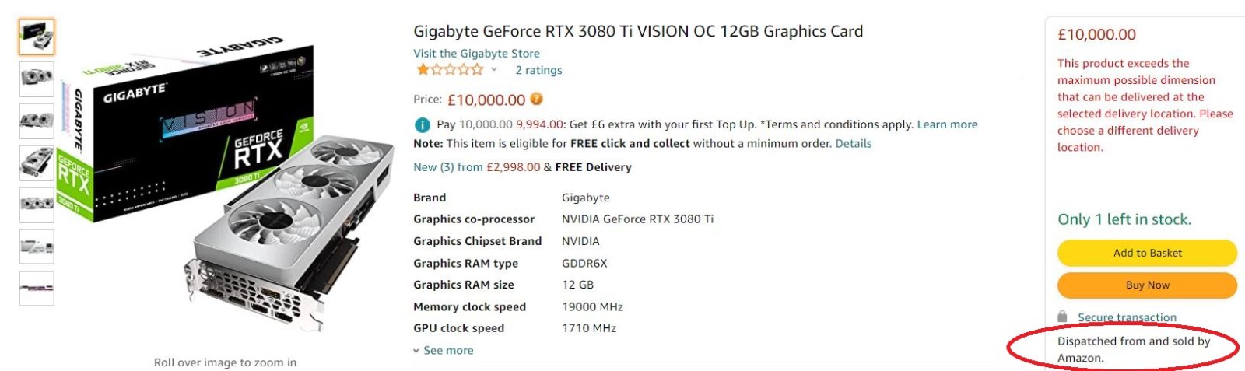The image size is (1245, 371).
Task: Open the rating breakdown dropdown arrow
Action: tap(493, 69)
